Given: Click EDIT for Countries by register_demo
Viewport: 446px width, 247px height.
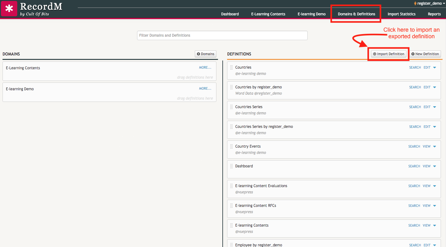Looking at the screenshot, I should (x=427, y=87).
